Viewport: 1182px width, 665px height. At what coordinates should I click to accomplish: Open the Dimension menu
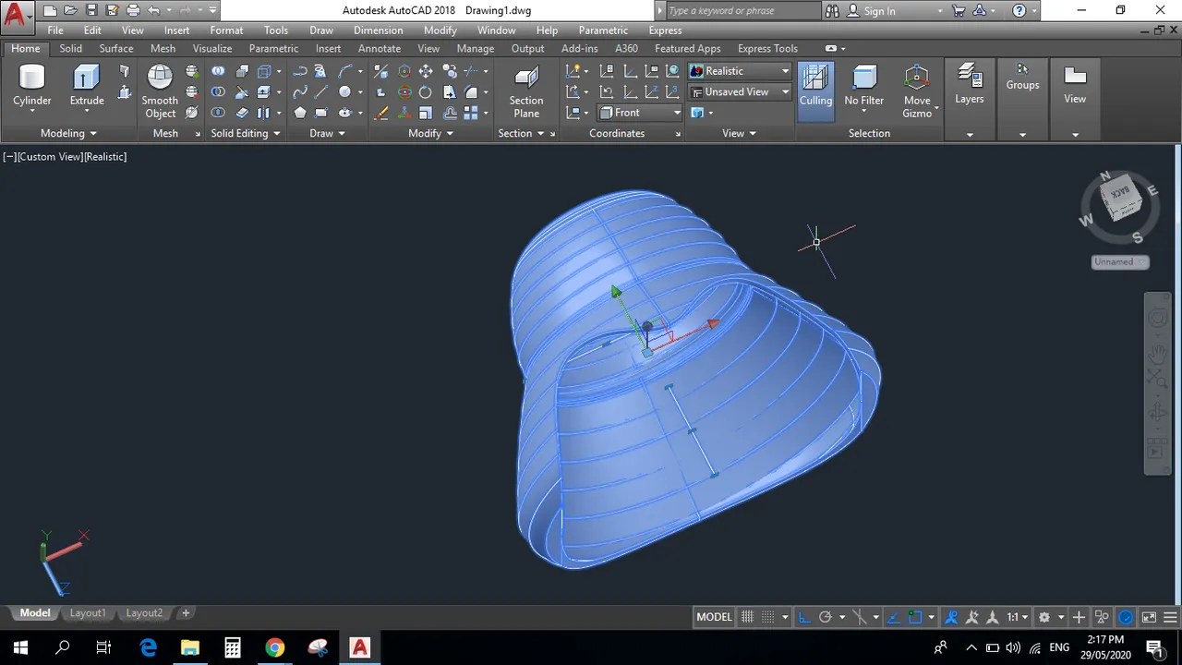pyautogui.click(x=379, y=30)
